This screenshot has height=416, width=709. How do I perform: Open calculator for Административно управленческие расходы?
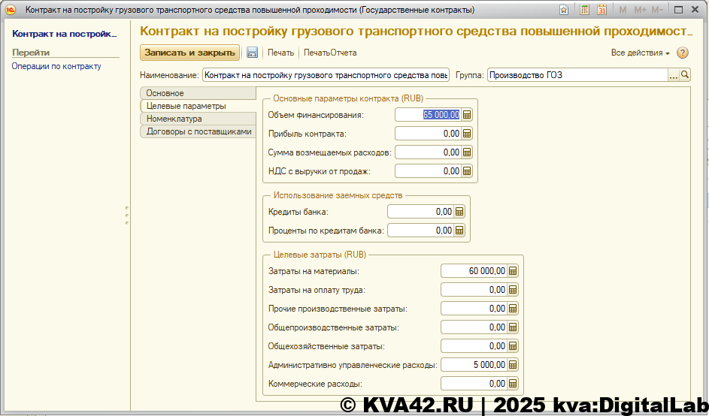pyautogui.click(x=513, y=365)
